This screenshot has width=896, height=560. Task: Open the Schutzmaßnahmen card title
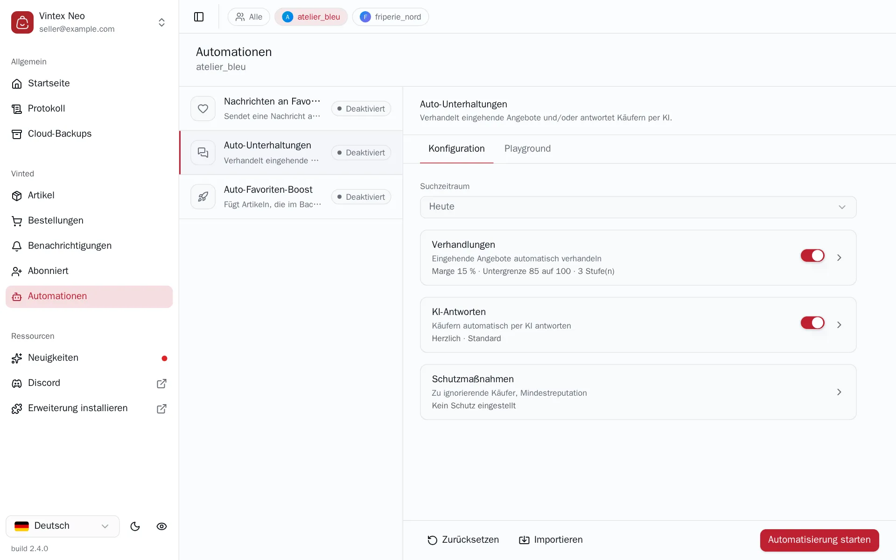(x=473, y=379)
